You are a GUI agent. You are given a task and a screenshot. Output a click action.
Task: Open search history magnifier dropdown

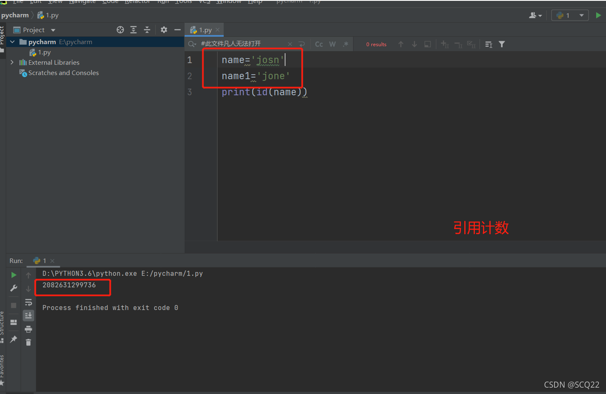[x=192, y=44]
